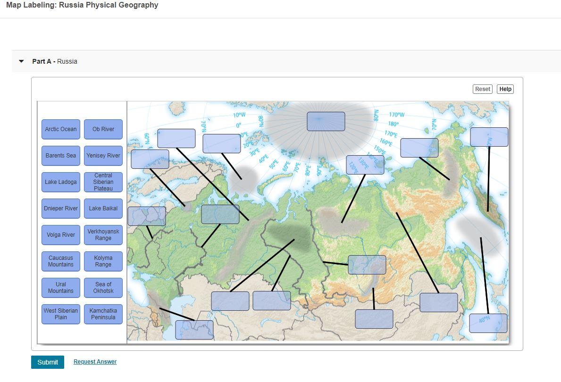Collapse the Part A - Russia section

point(21,61)
